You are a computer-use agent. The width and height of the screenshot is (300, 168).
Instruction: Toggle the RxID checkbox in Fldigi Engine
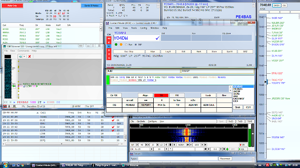point(231,121)
